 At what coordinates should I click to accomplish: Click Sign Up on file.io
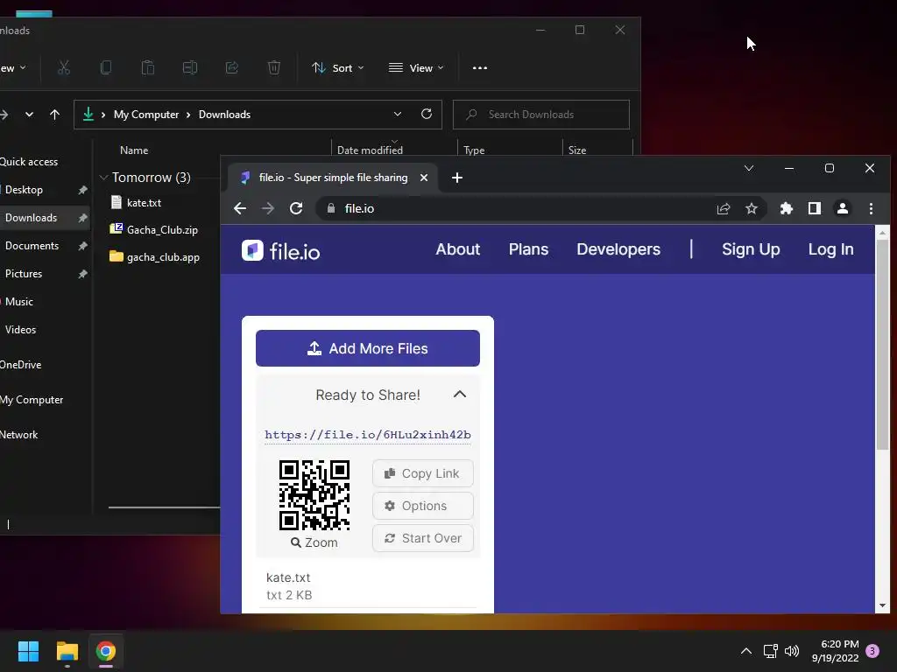coord(751,249)
